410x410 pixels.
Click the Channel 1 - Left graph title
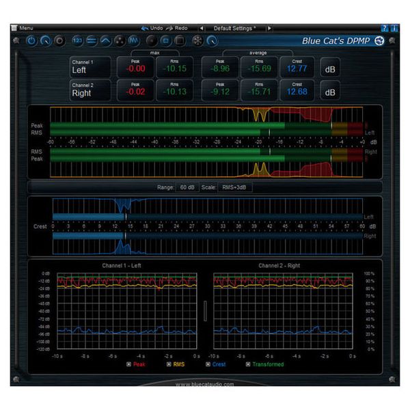pyautogui.click(x=122, y=266)
